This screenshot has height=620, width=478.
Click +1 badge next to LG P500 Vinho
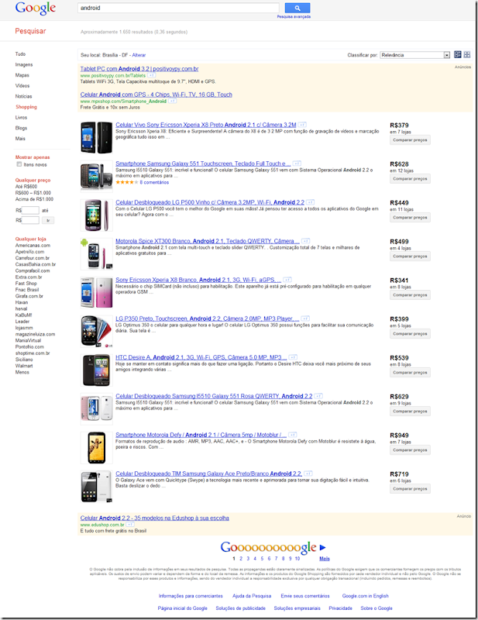coord(311,202)
